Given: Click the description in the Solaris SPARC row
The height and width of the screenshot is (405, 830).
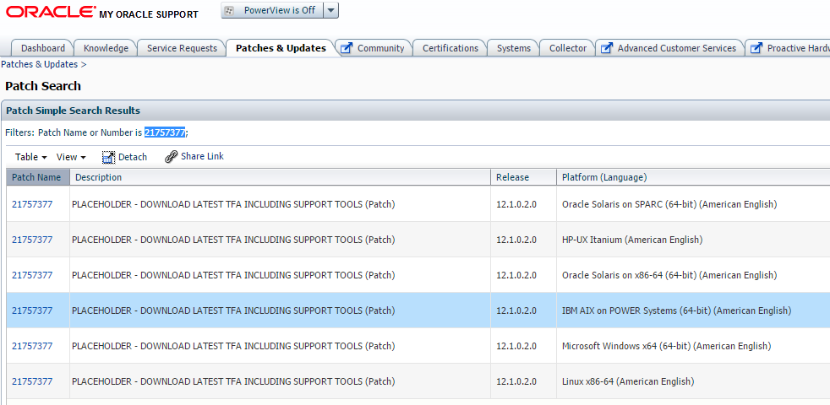Looking at the screenshot, I should click(233, 204).
